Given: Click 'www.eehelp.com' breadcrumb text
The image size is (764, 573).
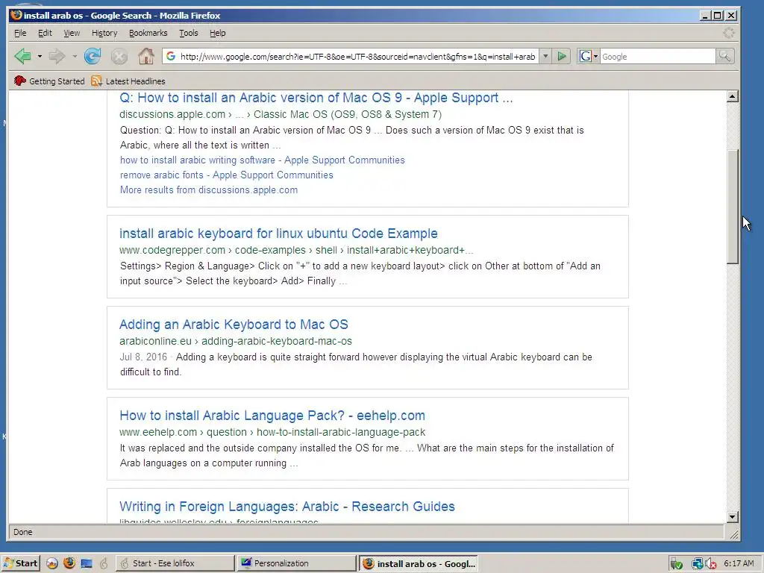Looking at the screenshot, I should (158, 433).
